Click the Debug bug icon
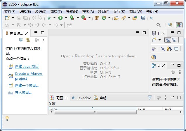This screenshot has width=186, height=131. click(x=49, y=18)
